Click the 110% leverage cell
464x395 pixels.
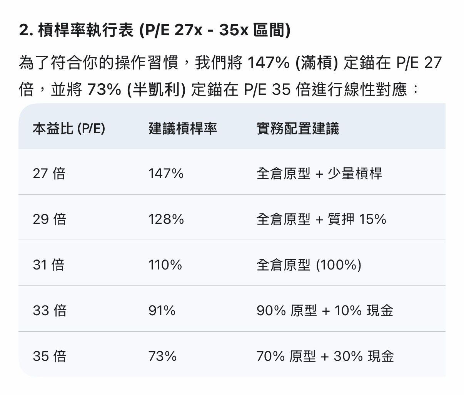[x=165, y=265]
